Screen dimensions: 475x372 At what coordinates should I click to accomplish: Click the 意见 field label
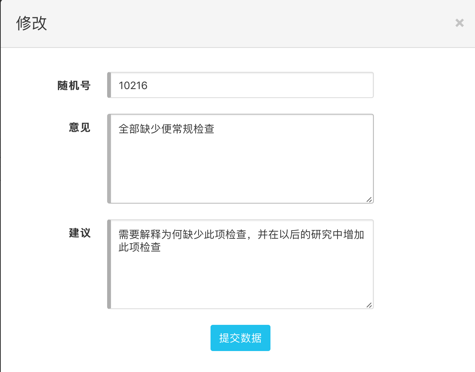[x=79, y=128]
